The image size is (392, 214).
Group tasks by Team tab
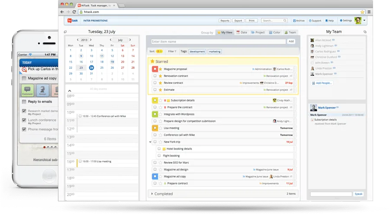click(290, 32)
